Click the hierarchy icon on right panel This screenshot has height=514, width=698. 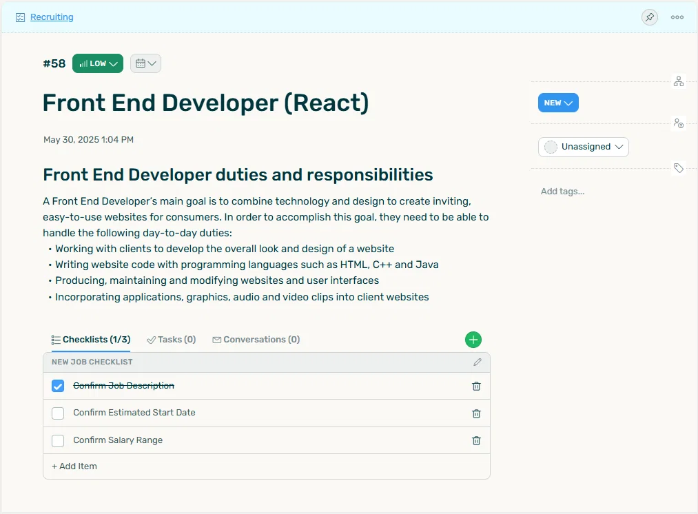[679, 82]
